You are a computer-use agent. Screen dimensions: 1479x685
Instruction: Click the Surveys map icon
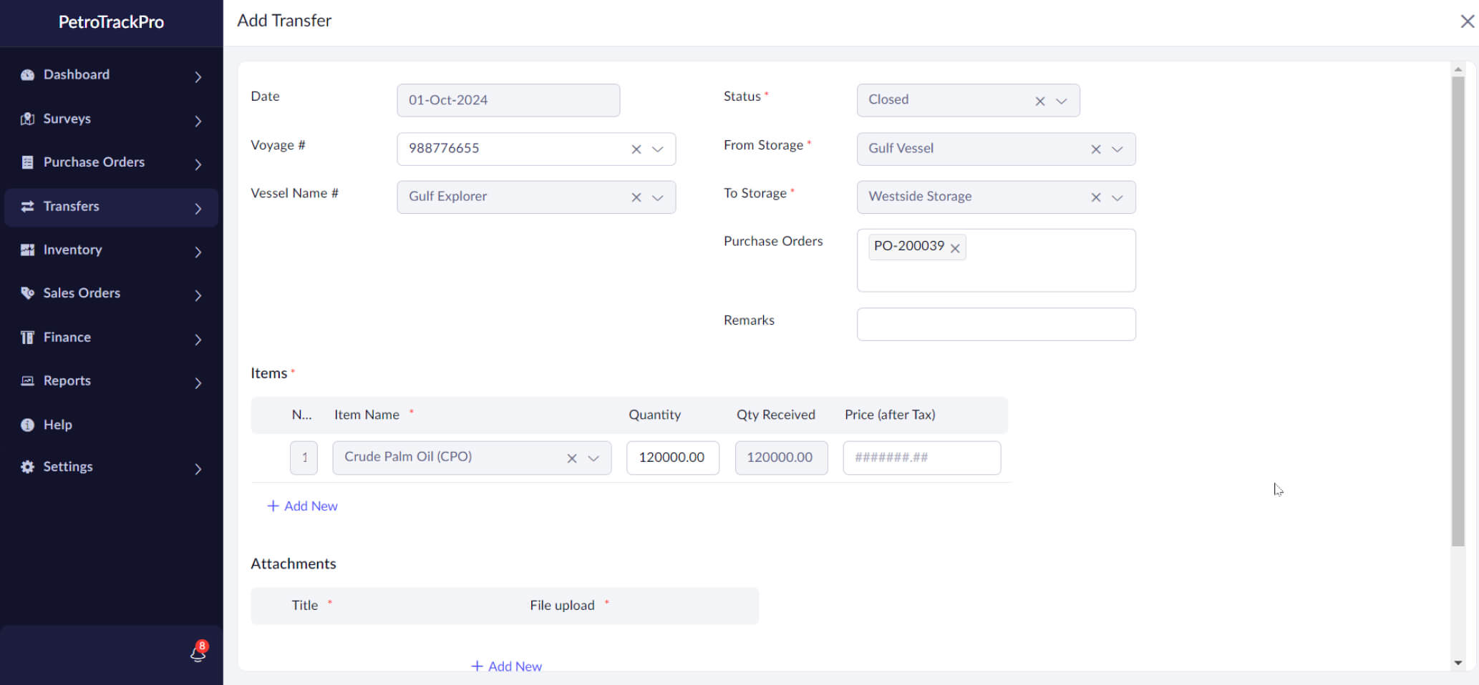(27, 119)
